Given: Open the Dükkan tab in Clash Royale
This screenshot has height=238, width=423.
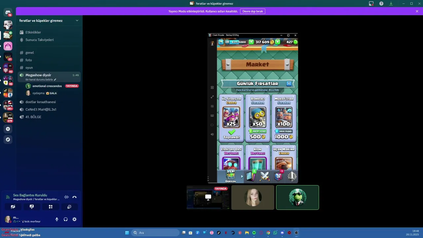Looking at the screenshot, I should [x=230, y=176].
